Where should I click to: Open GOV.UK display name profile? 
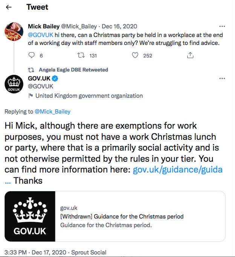[x=39, y=78]
